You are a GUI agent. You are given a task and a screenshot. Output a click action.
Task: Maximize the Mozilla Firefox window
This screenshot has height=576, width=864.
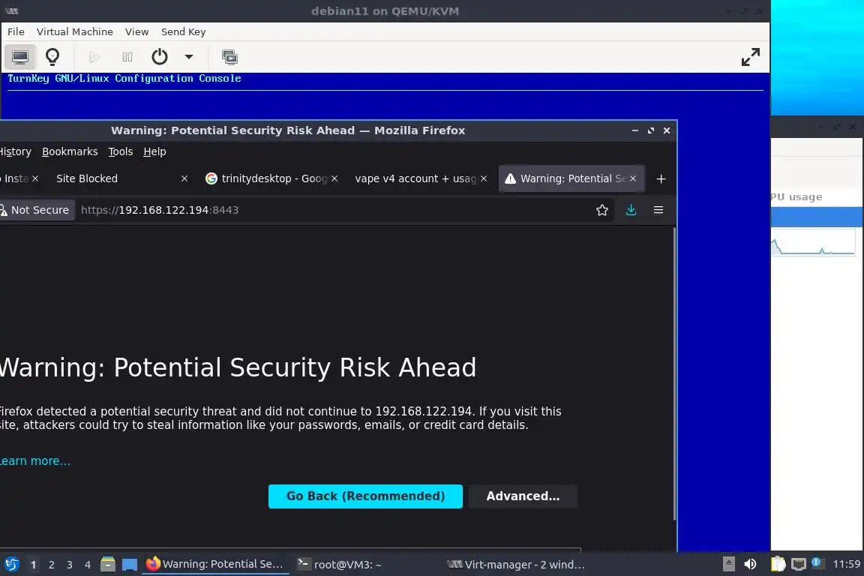(x=651, y=130)
